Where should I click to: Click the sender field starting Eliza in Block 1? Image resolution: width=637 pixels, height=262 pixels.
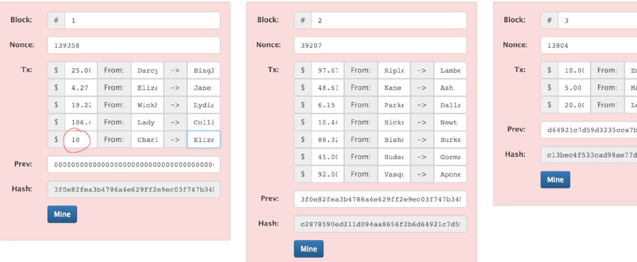coord(147,88)
